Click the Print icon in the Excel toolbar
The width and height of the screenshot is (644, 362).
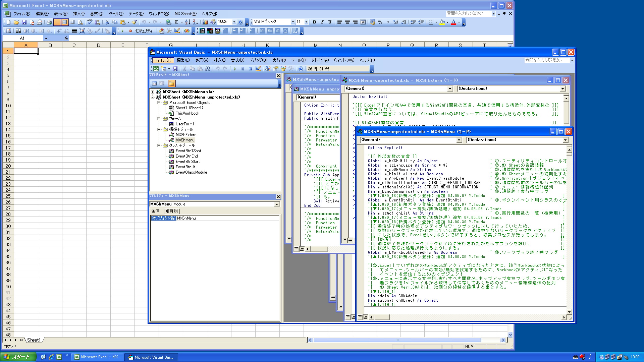pyautogui.click(x=49, y=22)
